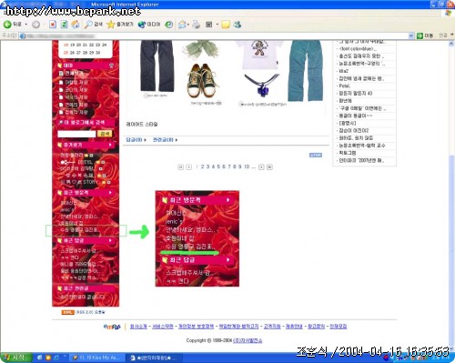The height and width of the screenshot is (363, 455).
Task: Go to page 10 in pagination
Action: pos(247,166)
